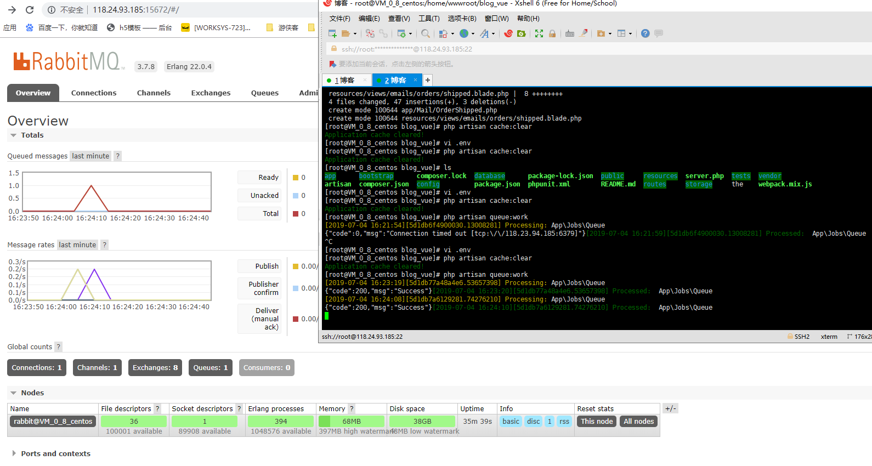The width and height of the screenshot is (872, 466).
Task: Launch Xftp red swirl icon
Action: (x=508, y=33)
